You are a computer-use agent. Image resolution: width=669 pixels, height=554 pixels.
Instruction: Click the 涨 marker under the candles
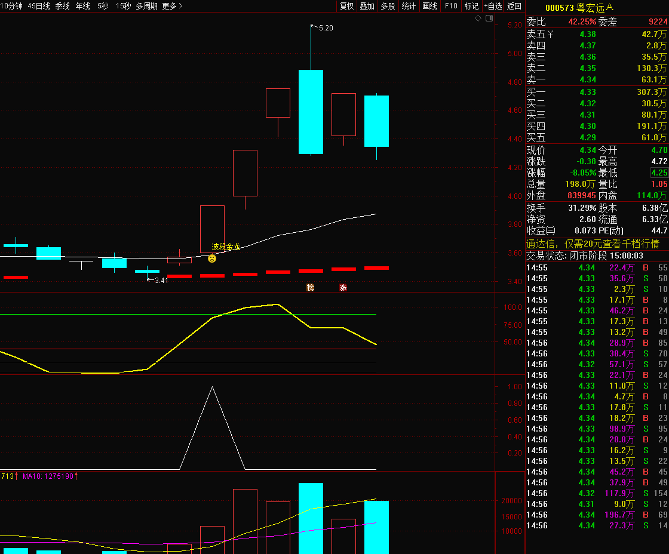pos(343,288)
